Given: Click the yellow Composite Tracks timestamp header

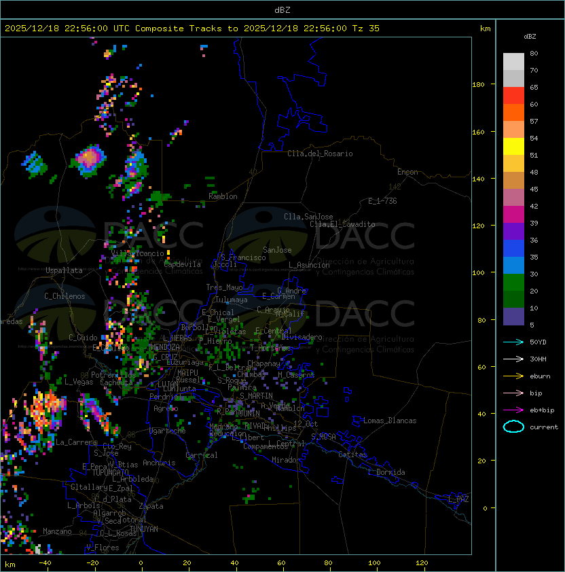Looking at the screenshot, I should coord(192,29).
